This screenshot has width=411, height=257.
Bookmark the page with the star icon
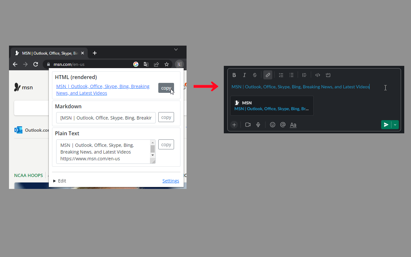pos(167,64)
